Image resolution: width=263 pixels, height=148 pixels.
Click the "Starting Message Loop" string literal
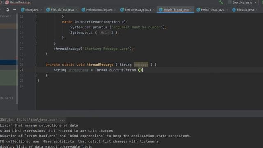point(106,49)
